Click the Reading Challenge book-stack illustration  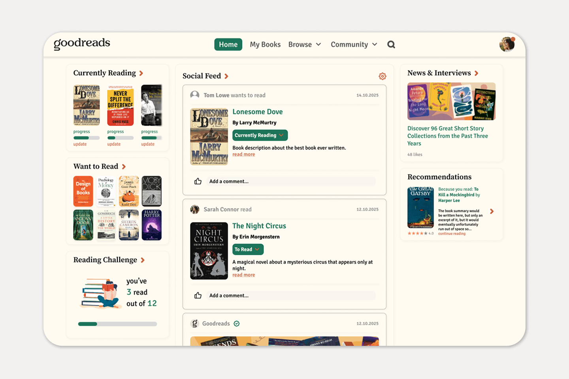click(x=100, y=293)
